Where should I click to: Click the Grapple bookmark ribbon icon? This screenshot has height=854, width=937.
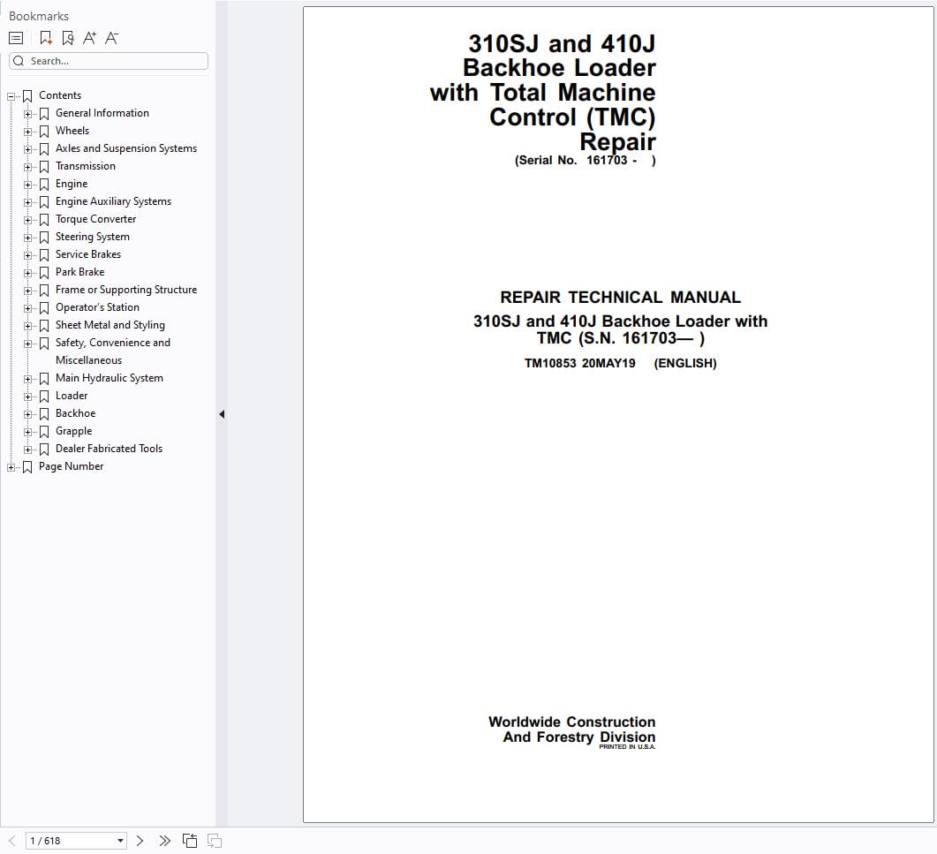pyautogui.click(x=44, y=432)
